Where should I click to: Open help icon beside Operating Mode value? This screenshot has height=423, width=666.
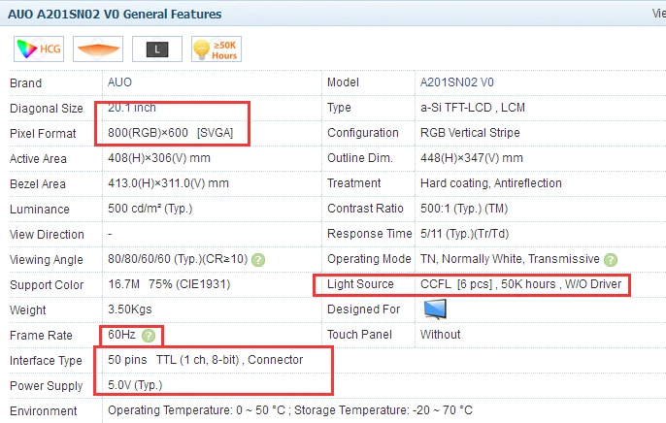611,260
